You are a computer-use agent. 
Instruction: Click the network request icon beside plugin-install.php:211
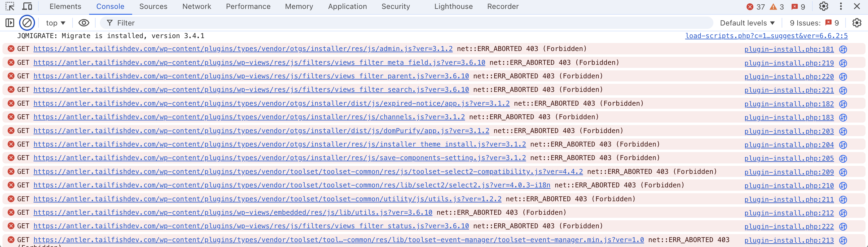(843, 199)
